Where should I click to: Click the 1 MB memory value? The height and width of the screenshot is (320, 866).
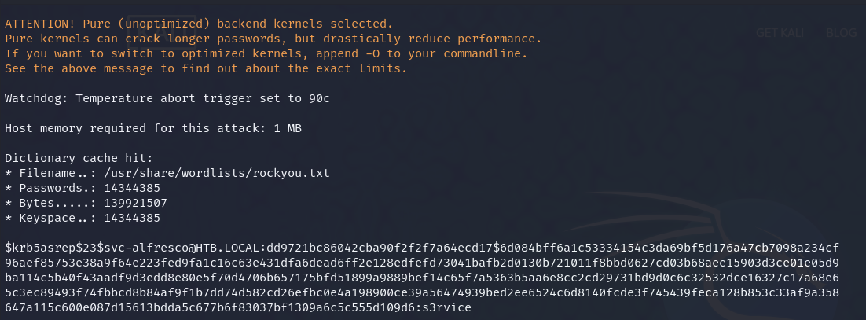click(x=288, y=128)
